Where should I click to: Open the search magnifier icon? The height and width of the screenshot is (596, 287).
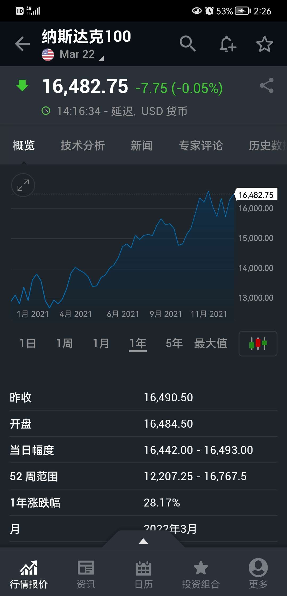coord(188,43)
